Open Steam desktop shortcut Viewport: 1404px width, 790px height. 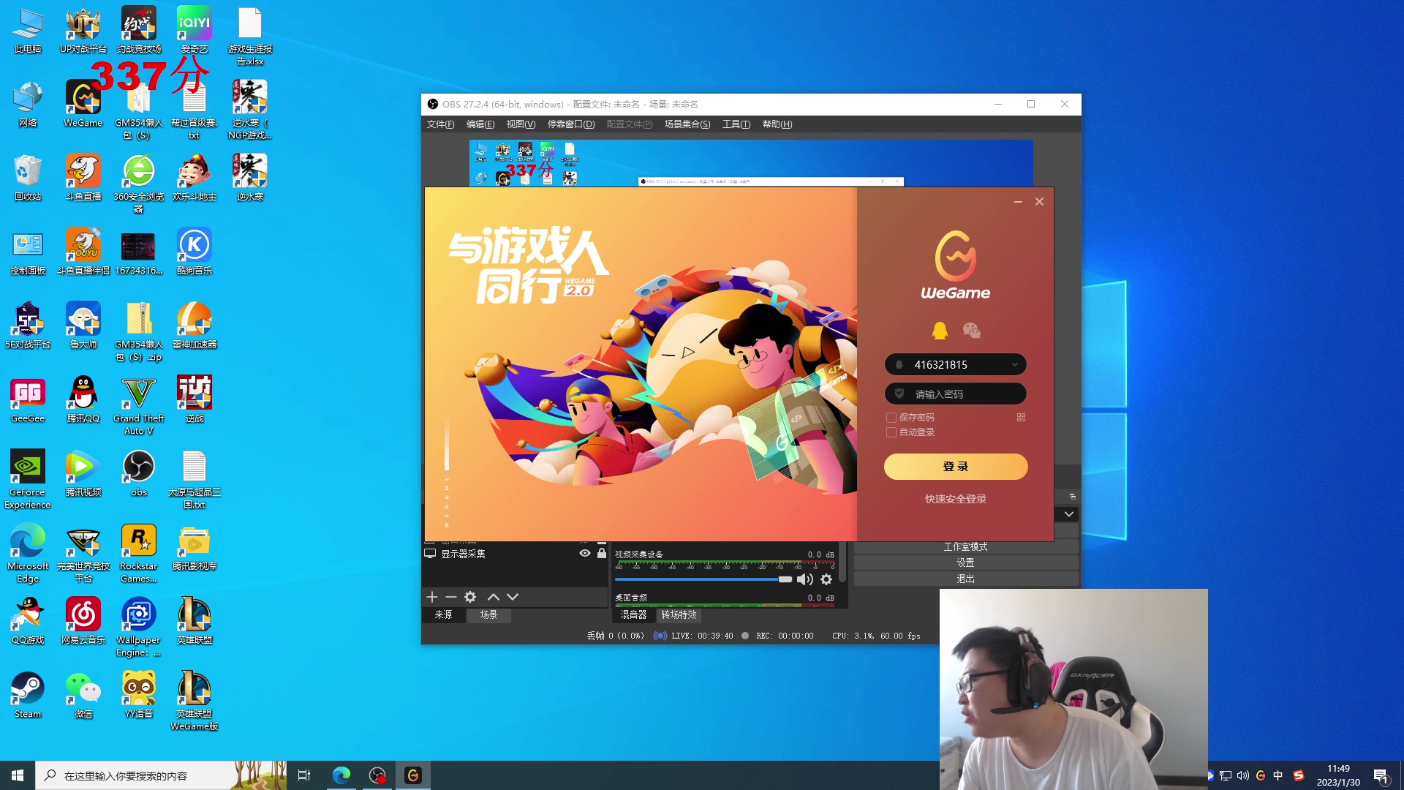[28, 695]
